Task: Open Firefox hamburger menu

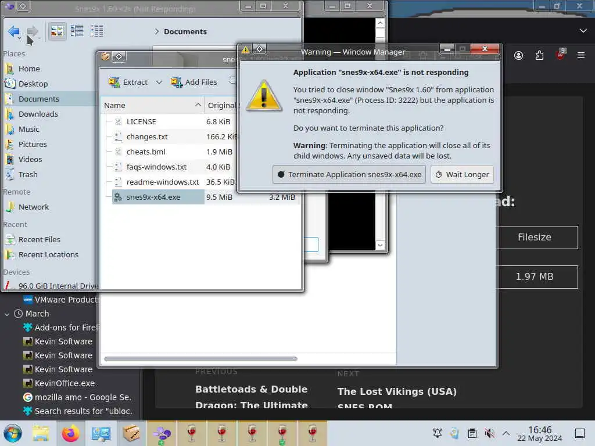Action: pos(581,55)
